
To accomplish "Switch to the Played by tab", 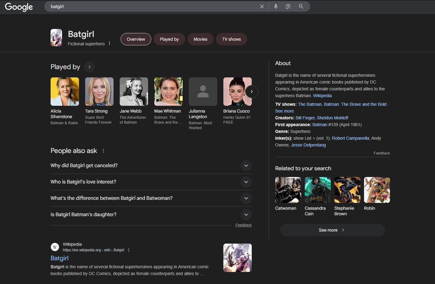I will 169,39.
